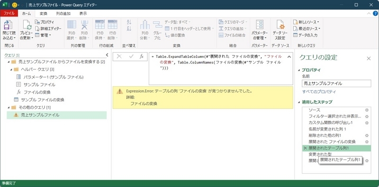Click Manage Parameters (パラメーターの管理) icon
The width and height of the screenshot is (379, 187).
pos(260,25)
